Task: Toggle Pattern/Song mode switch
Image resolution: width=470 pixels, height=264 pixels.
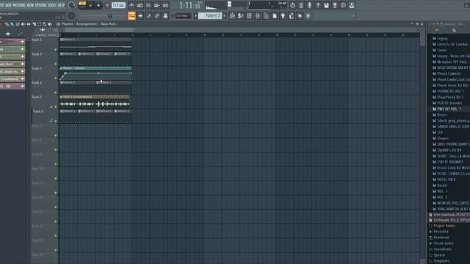Action: [82, 5]
